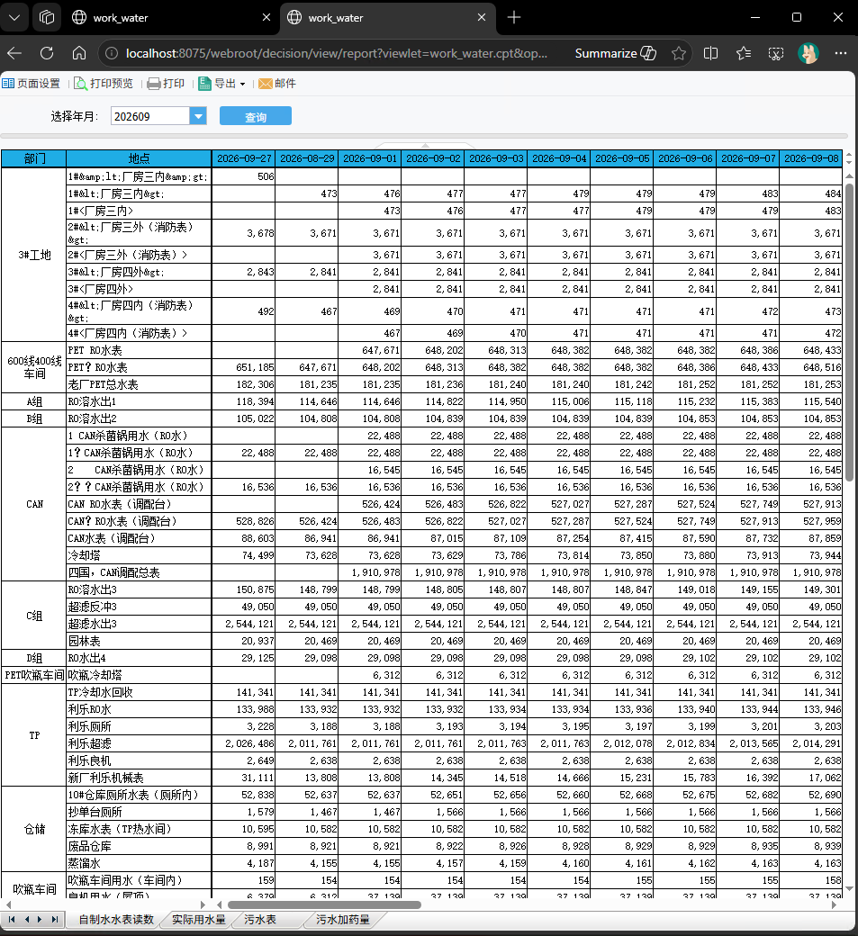
Task: Focus the localhost address bar URL
Action: coord(336,53)
